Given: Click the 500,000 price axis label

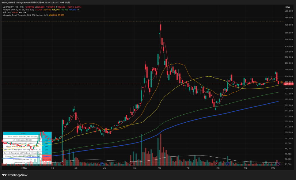Looking at the screenshot, I should click(289, 11).
